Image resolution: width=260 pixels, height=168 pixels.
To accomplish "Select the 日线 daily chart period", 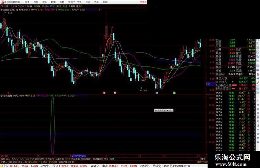I will (52, 6).
